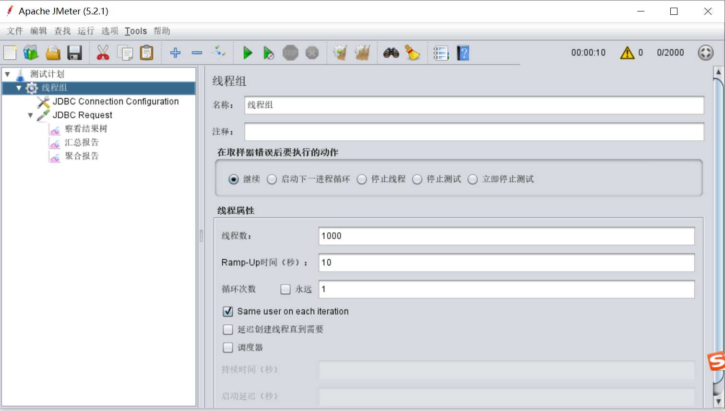Click the vertical scrollbar up arrow
725x411 pixels.
718,73
